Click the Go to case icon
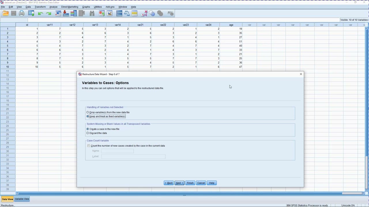The image size is (369, 207). tap(58, 13)
